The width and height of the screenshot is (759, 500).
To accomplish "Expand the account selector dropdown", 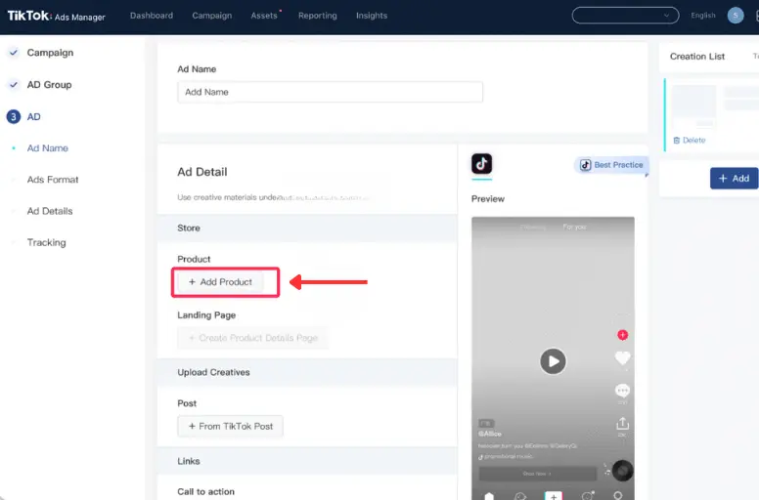I will (625, 16).
